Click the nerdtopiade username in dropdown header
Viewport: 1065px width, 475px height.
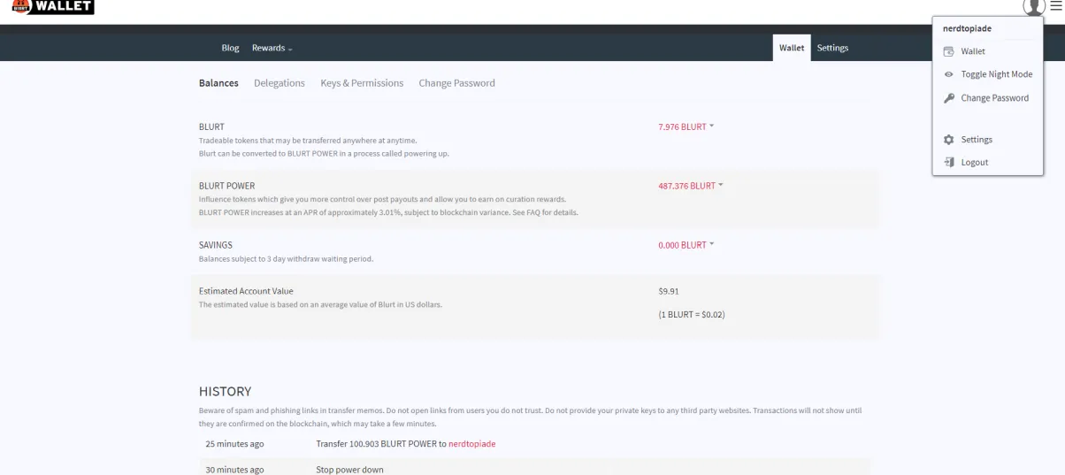pyautogui.click(x=967, y=28)
